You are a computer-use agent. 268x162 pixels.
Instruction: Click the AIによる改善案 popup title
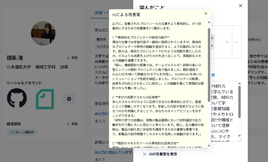pos(126,15)
